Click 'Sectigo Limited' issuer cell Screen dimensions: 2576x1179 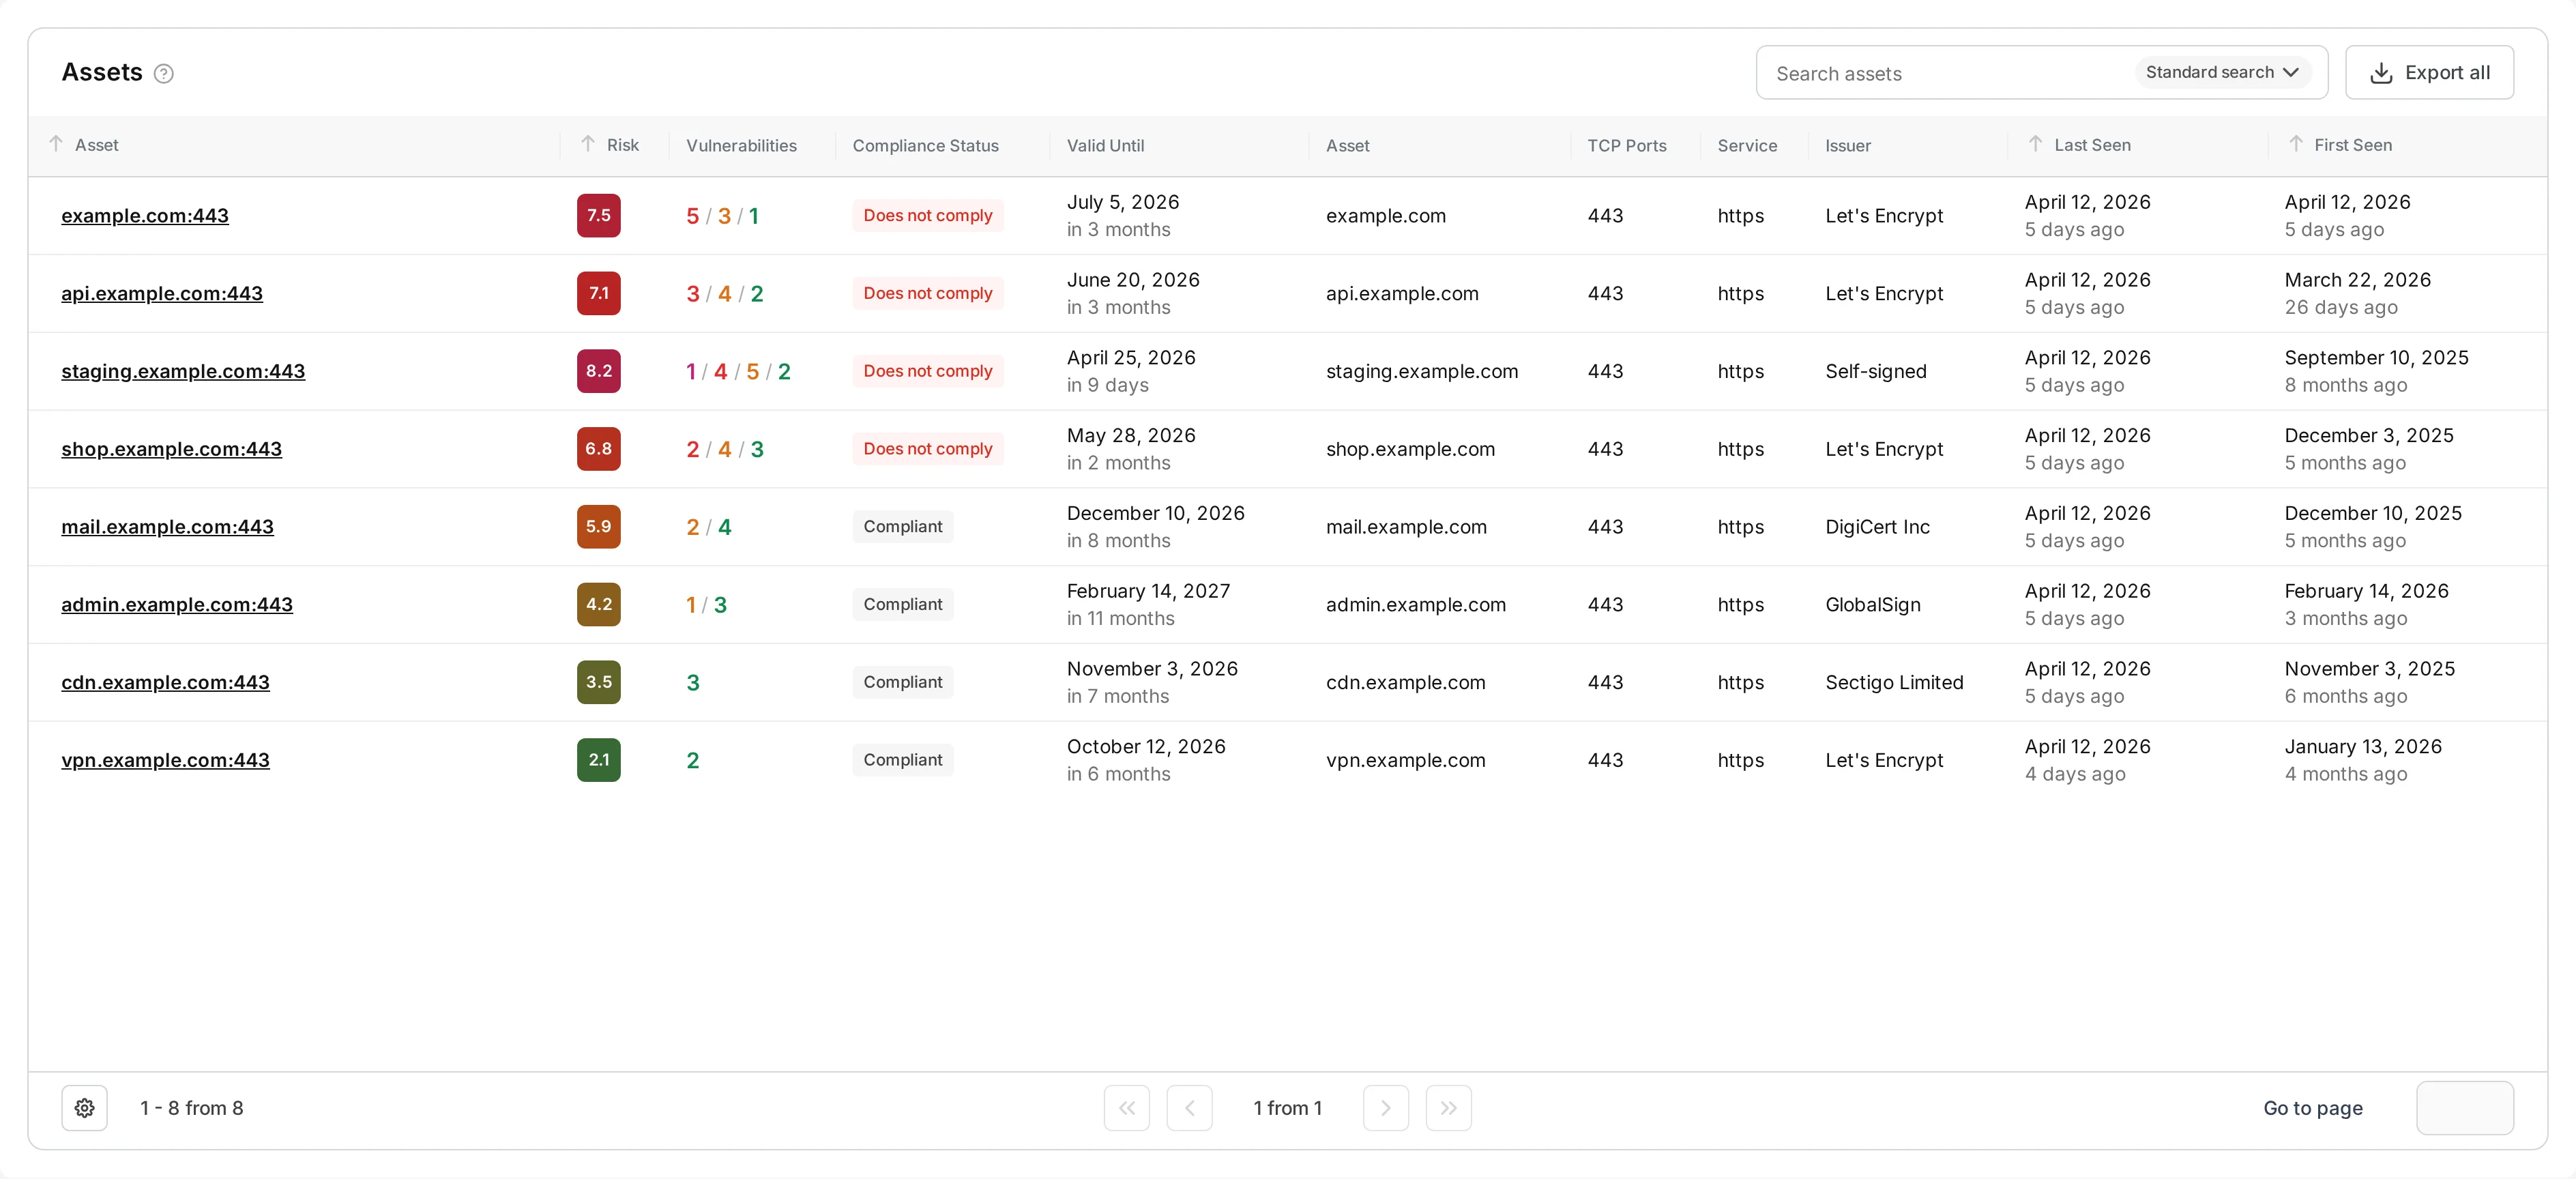coord(1895,683)
